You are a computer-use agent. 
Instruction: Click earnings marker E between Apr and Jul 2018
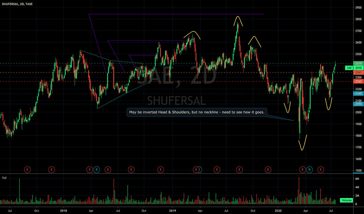tap(108, 170)
